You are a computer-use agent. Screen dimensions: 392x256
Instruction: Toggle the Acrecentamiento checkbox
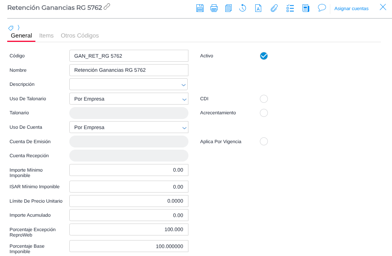pyautogui.click(x=264, y=113)
